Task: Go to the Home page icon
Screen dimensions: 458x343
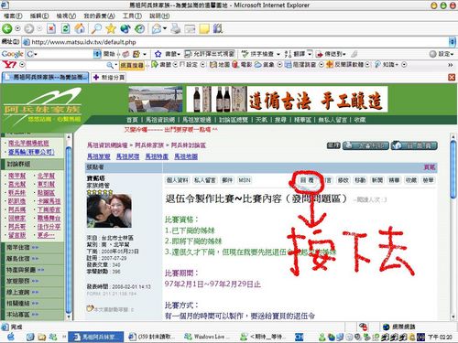Action: coord(80,28)
